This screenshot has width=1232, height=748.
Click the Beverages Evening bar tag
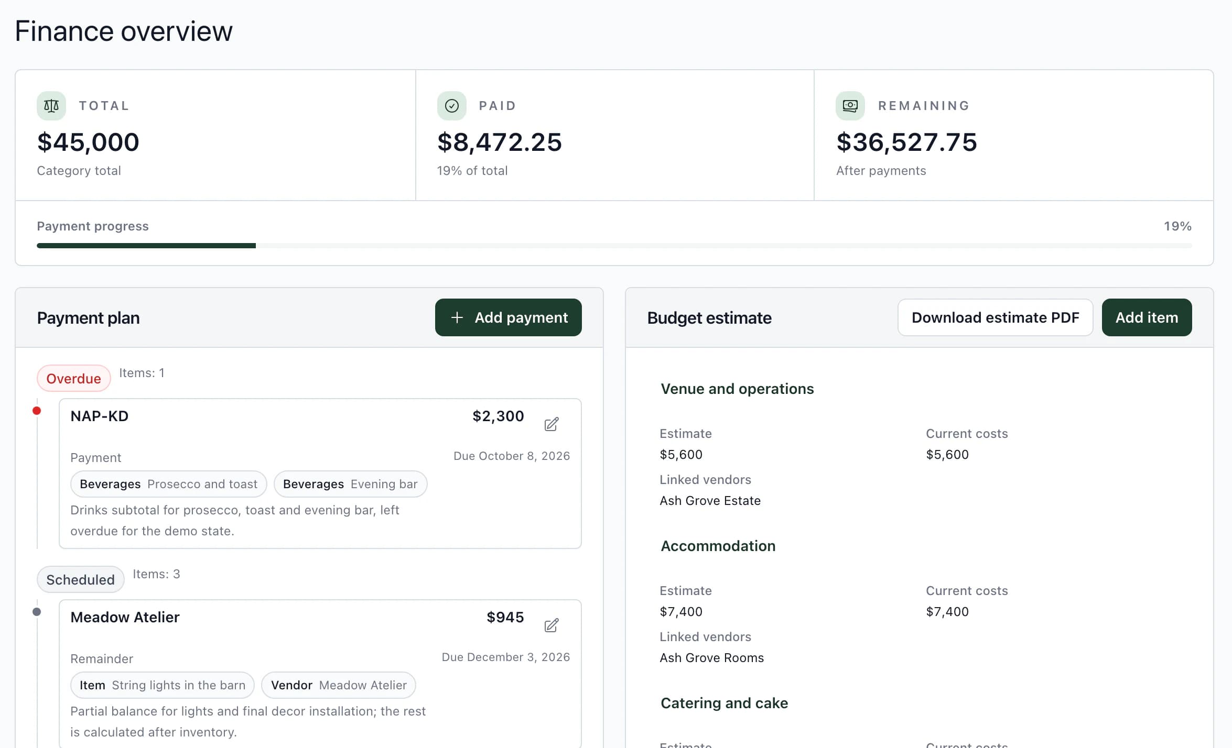[350, 484]
